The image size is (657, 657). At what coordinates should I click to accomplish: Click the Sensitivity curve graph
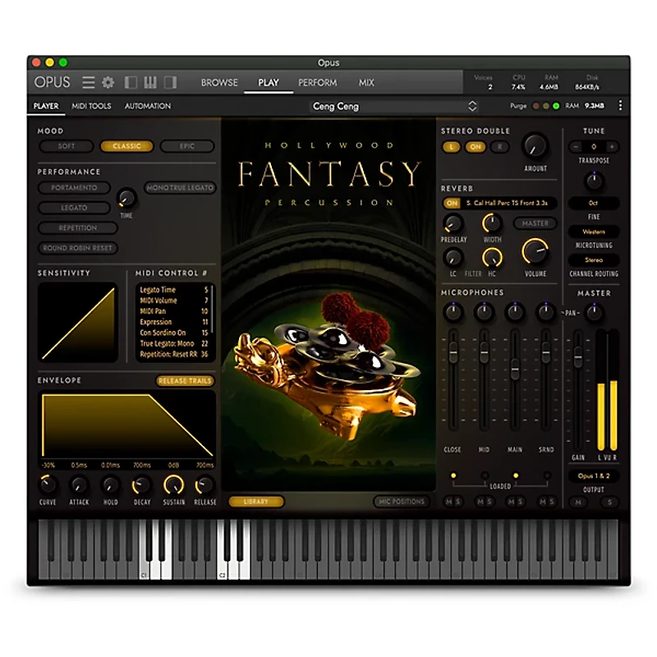(x=77, y=322)
